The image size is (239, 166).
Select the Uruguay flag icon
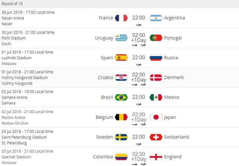(121, 38)
